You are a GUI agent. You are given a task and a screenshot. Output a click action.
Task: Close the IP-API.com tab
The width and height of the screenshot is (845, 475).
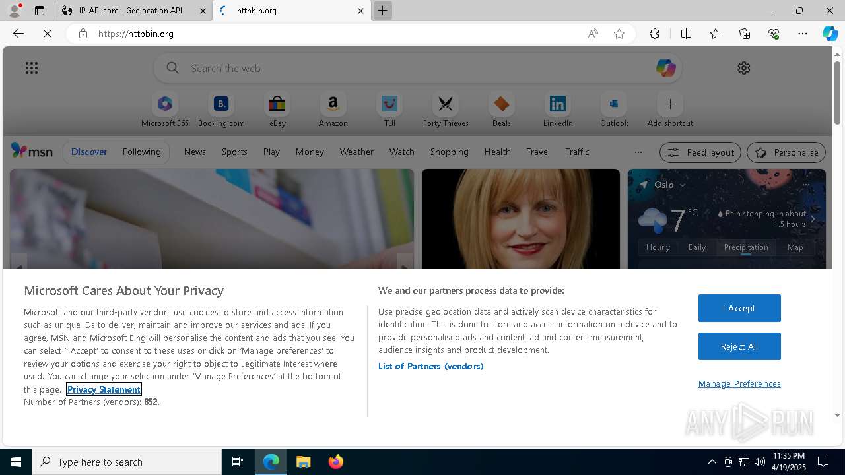[x=203, y=11]
